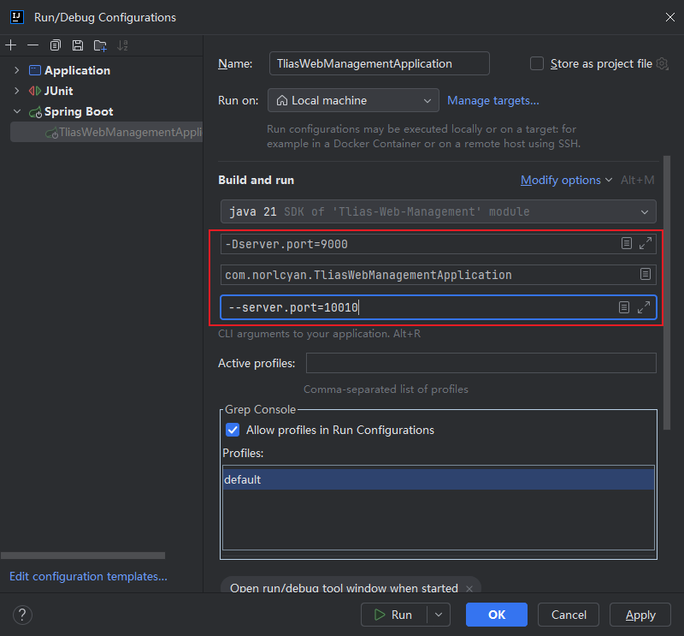
Task: Expand the program arguments field
Action: (x=644, y=307)
